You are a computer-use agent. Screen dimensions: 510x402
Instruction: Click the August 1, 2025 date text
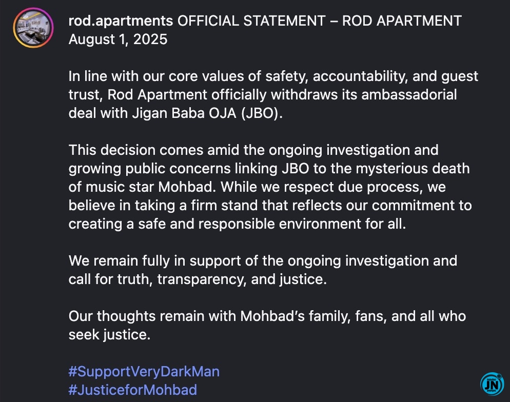point(117,39)
